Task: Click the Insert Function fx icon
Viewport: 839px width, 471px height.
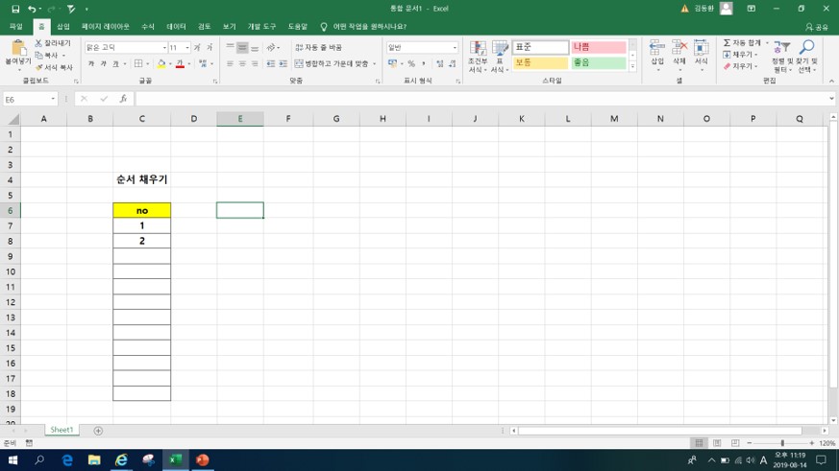Action: click(123, 99)
